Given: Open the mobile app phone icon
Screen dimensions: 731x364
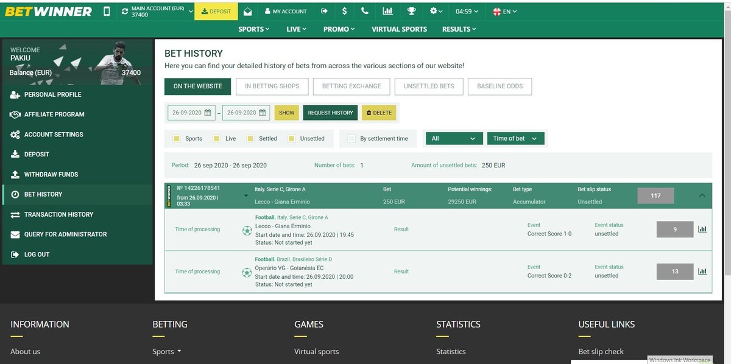Looking at the screenshot, I should [x=107, y=11].
